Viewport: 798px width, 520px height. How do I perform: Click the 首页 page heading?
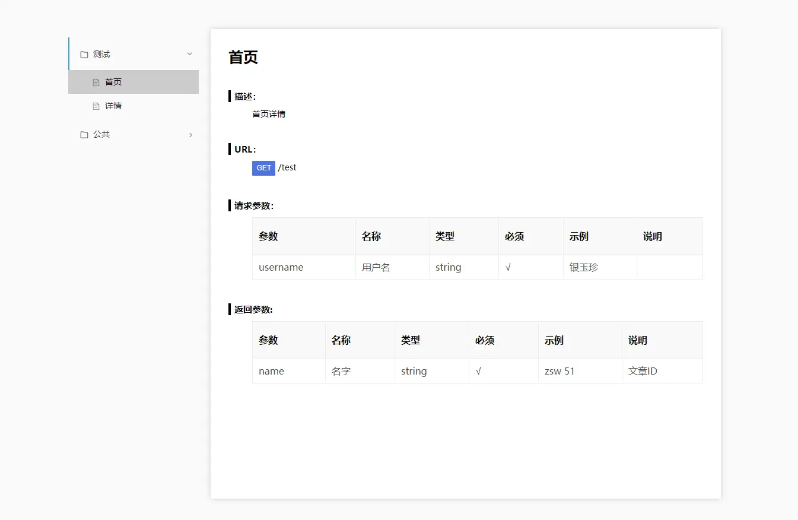tap(243, 58)
